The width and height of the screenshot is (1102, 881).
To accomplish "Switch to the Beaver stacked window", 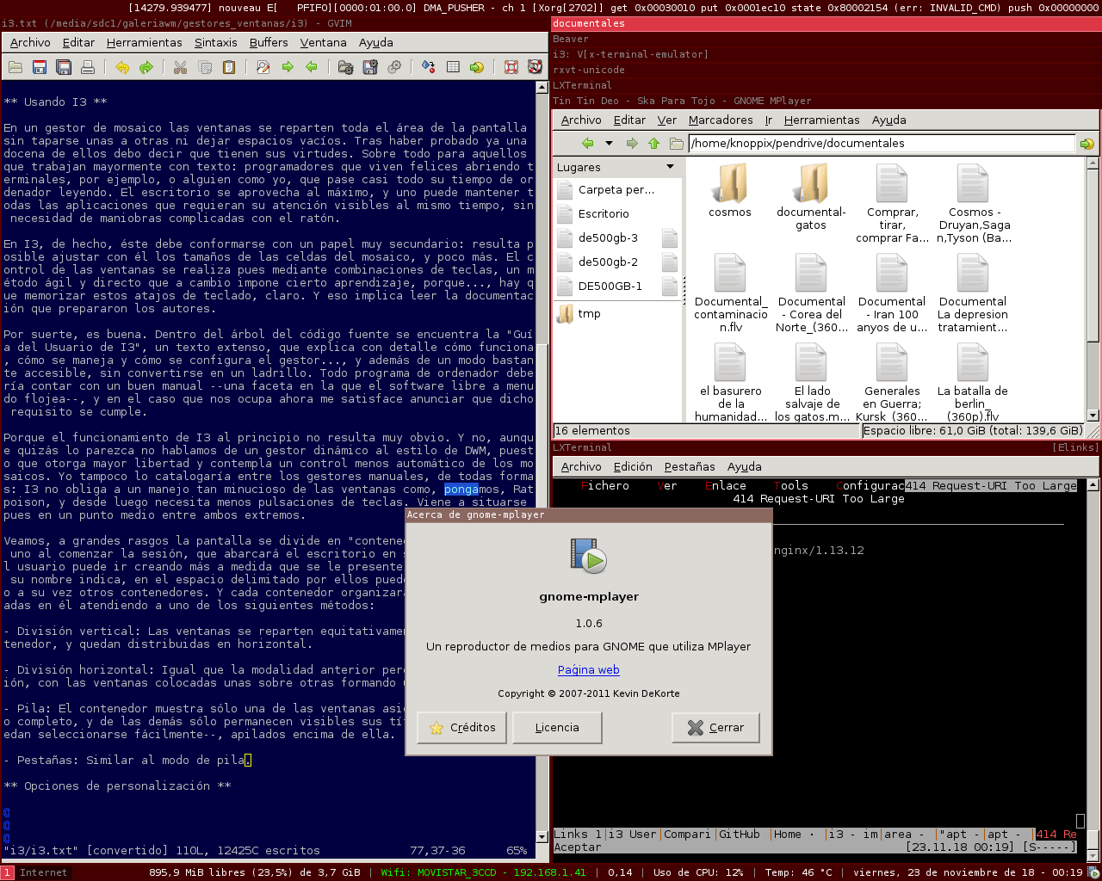I will click(826, 39).
